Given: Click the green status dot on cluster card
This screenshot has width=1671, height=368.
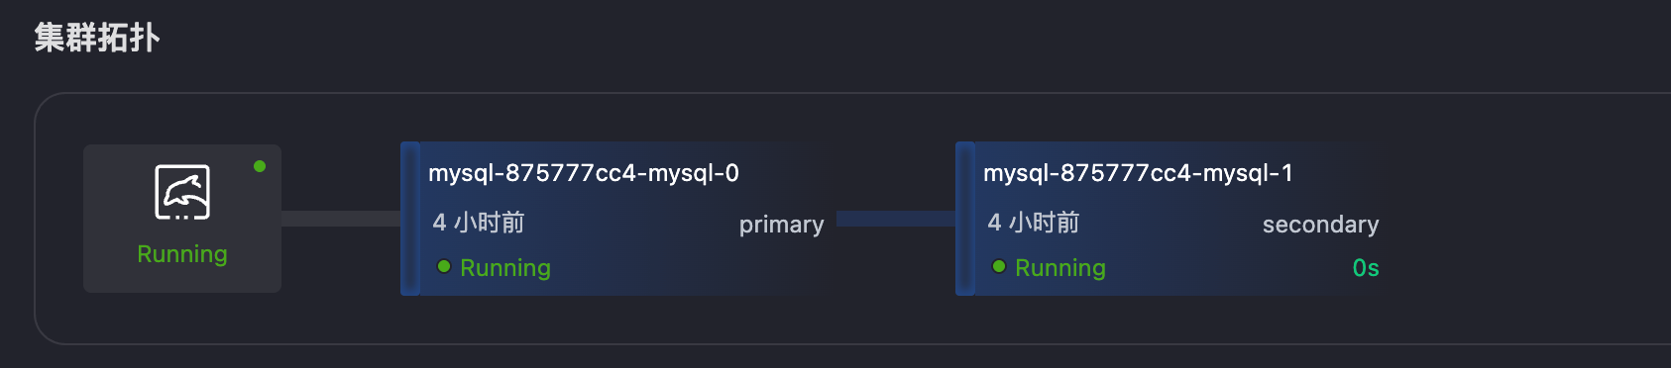Looking at the screenshot, I should tap(260, 166).
